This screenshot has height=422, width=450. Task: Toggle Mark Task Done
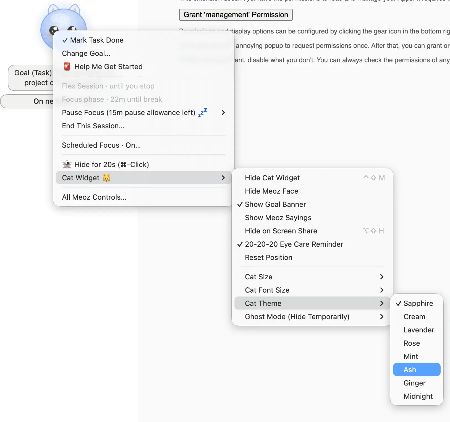pos(144,40)
